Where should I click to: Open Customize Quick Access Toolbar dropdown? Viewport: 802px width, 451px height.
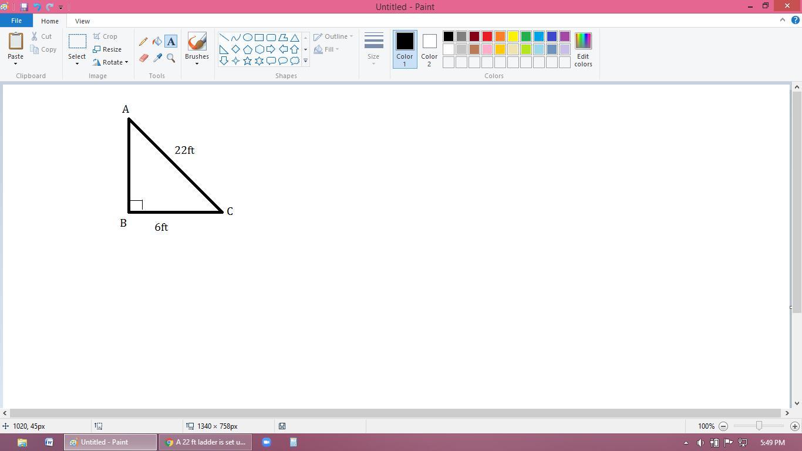pos(60,7)
